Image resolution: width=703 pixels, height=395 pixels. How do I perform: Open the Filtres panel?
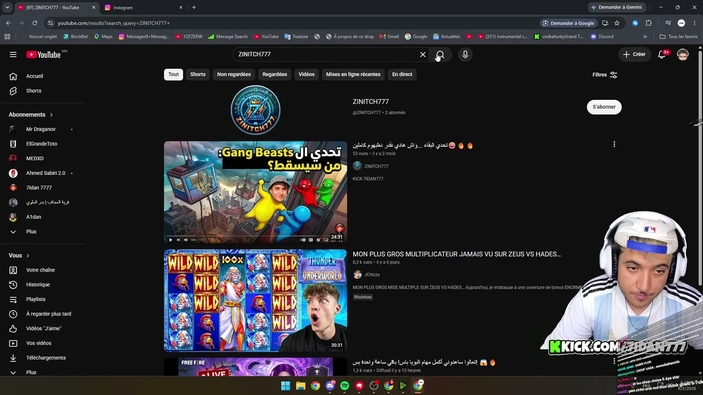605,75
